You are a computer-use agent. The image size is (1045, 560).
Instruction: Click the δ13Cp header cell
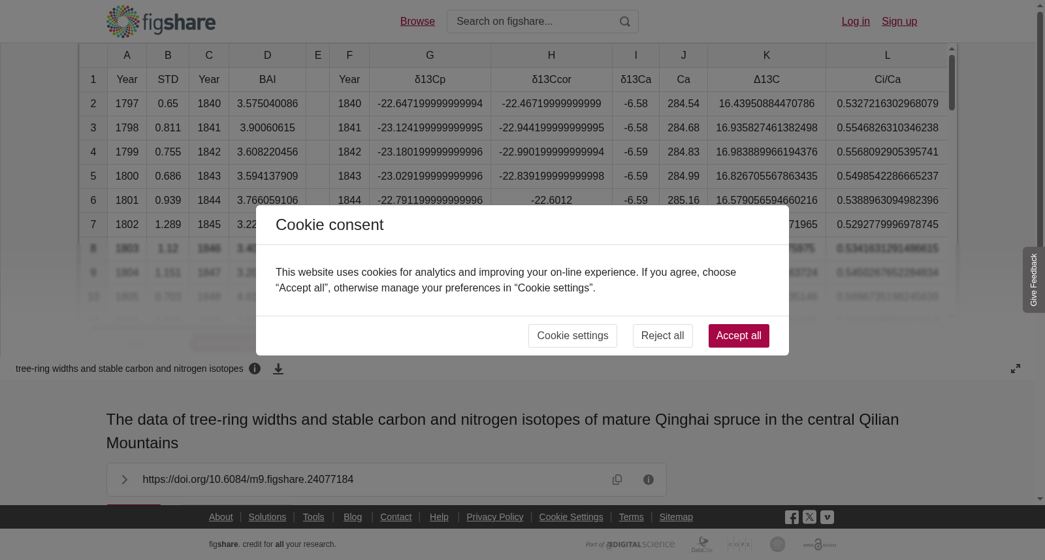click(430, 80)
